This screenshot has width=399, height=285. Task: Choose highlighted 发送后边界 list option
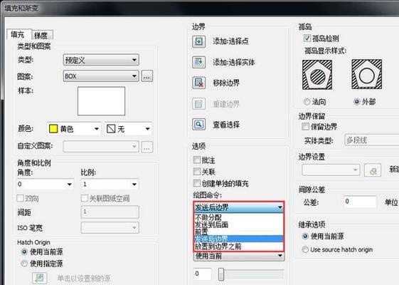click(x=239, y=239)
